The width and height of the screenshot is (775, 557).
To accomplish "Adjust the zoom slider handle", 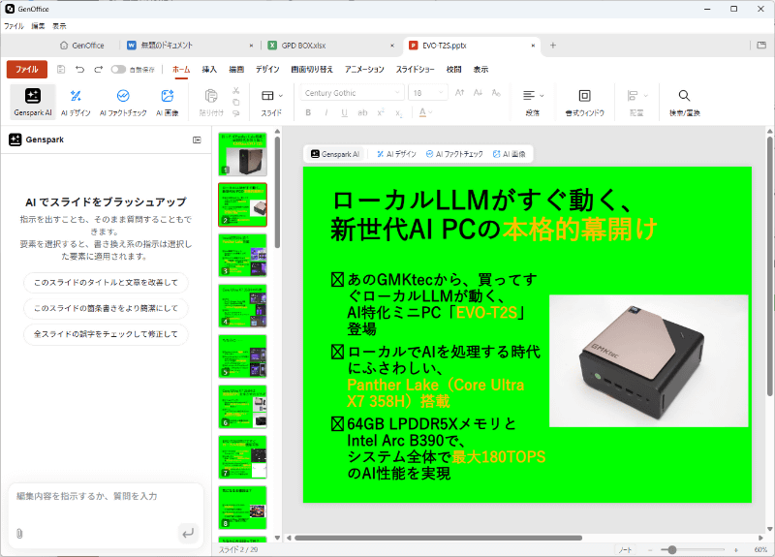I will coord(671,549).
